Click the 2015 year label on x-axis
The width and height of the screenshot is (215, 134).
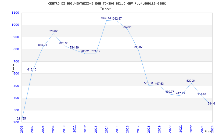117,129
